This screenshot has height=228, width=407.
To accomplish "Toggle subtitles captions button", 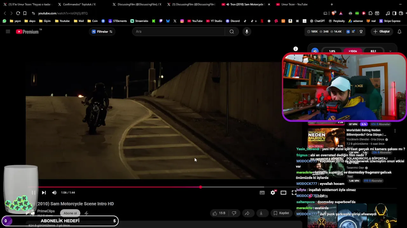I will click(262, 193).
